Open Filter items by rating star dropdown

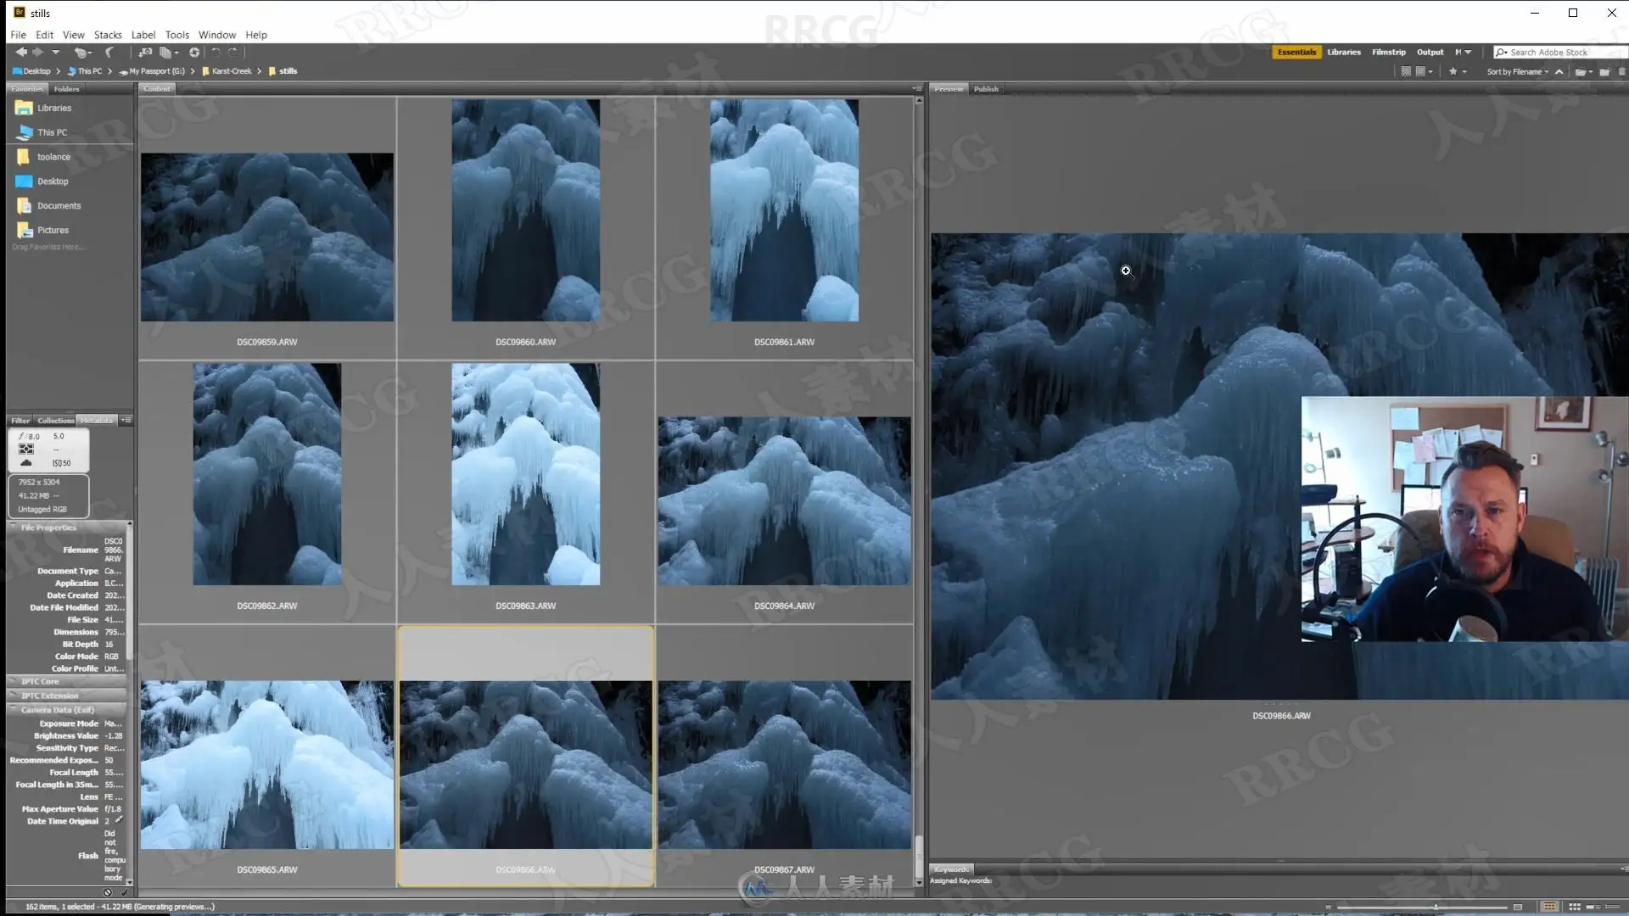[1457, 72]
